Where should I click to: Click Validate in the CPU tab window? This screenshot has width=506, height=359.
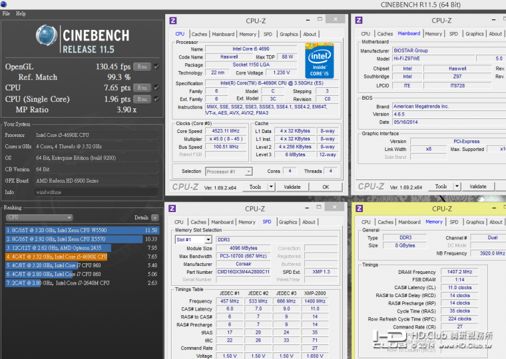coord(292,187)
